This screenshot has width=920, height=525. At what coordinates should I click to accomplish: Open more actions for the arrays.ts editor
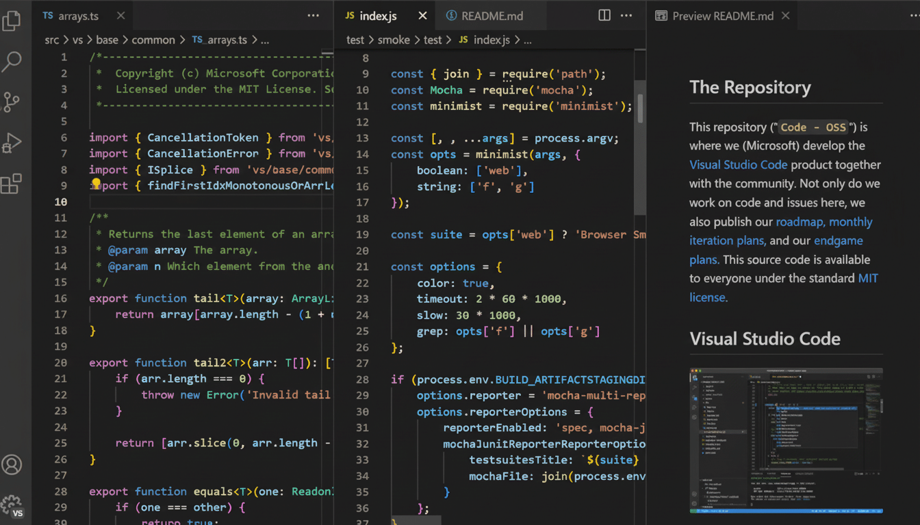click(313, 15)
